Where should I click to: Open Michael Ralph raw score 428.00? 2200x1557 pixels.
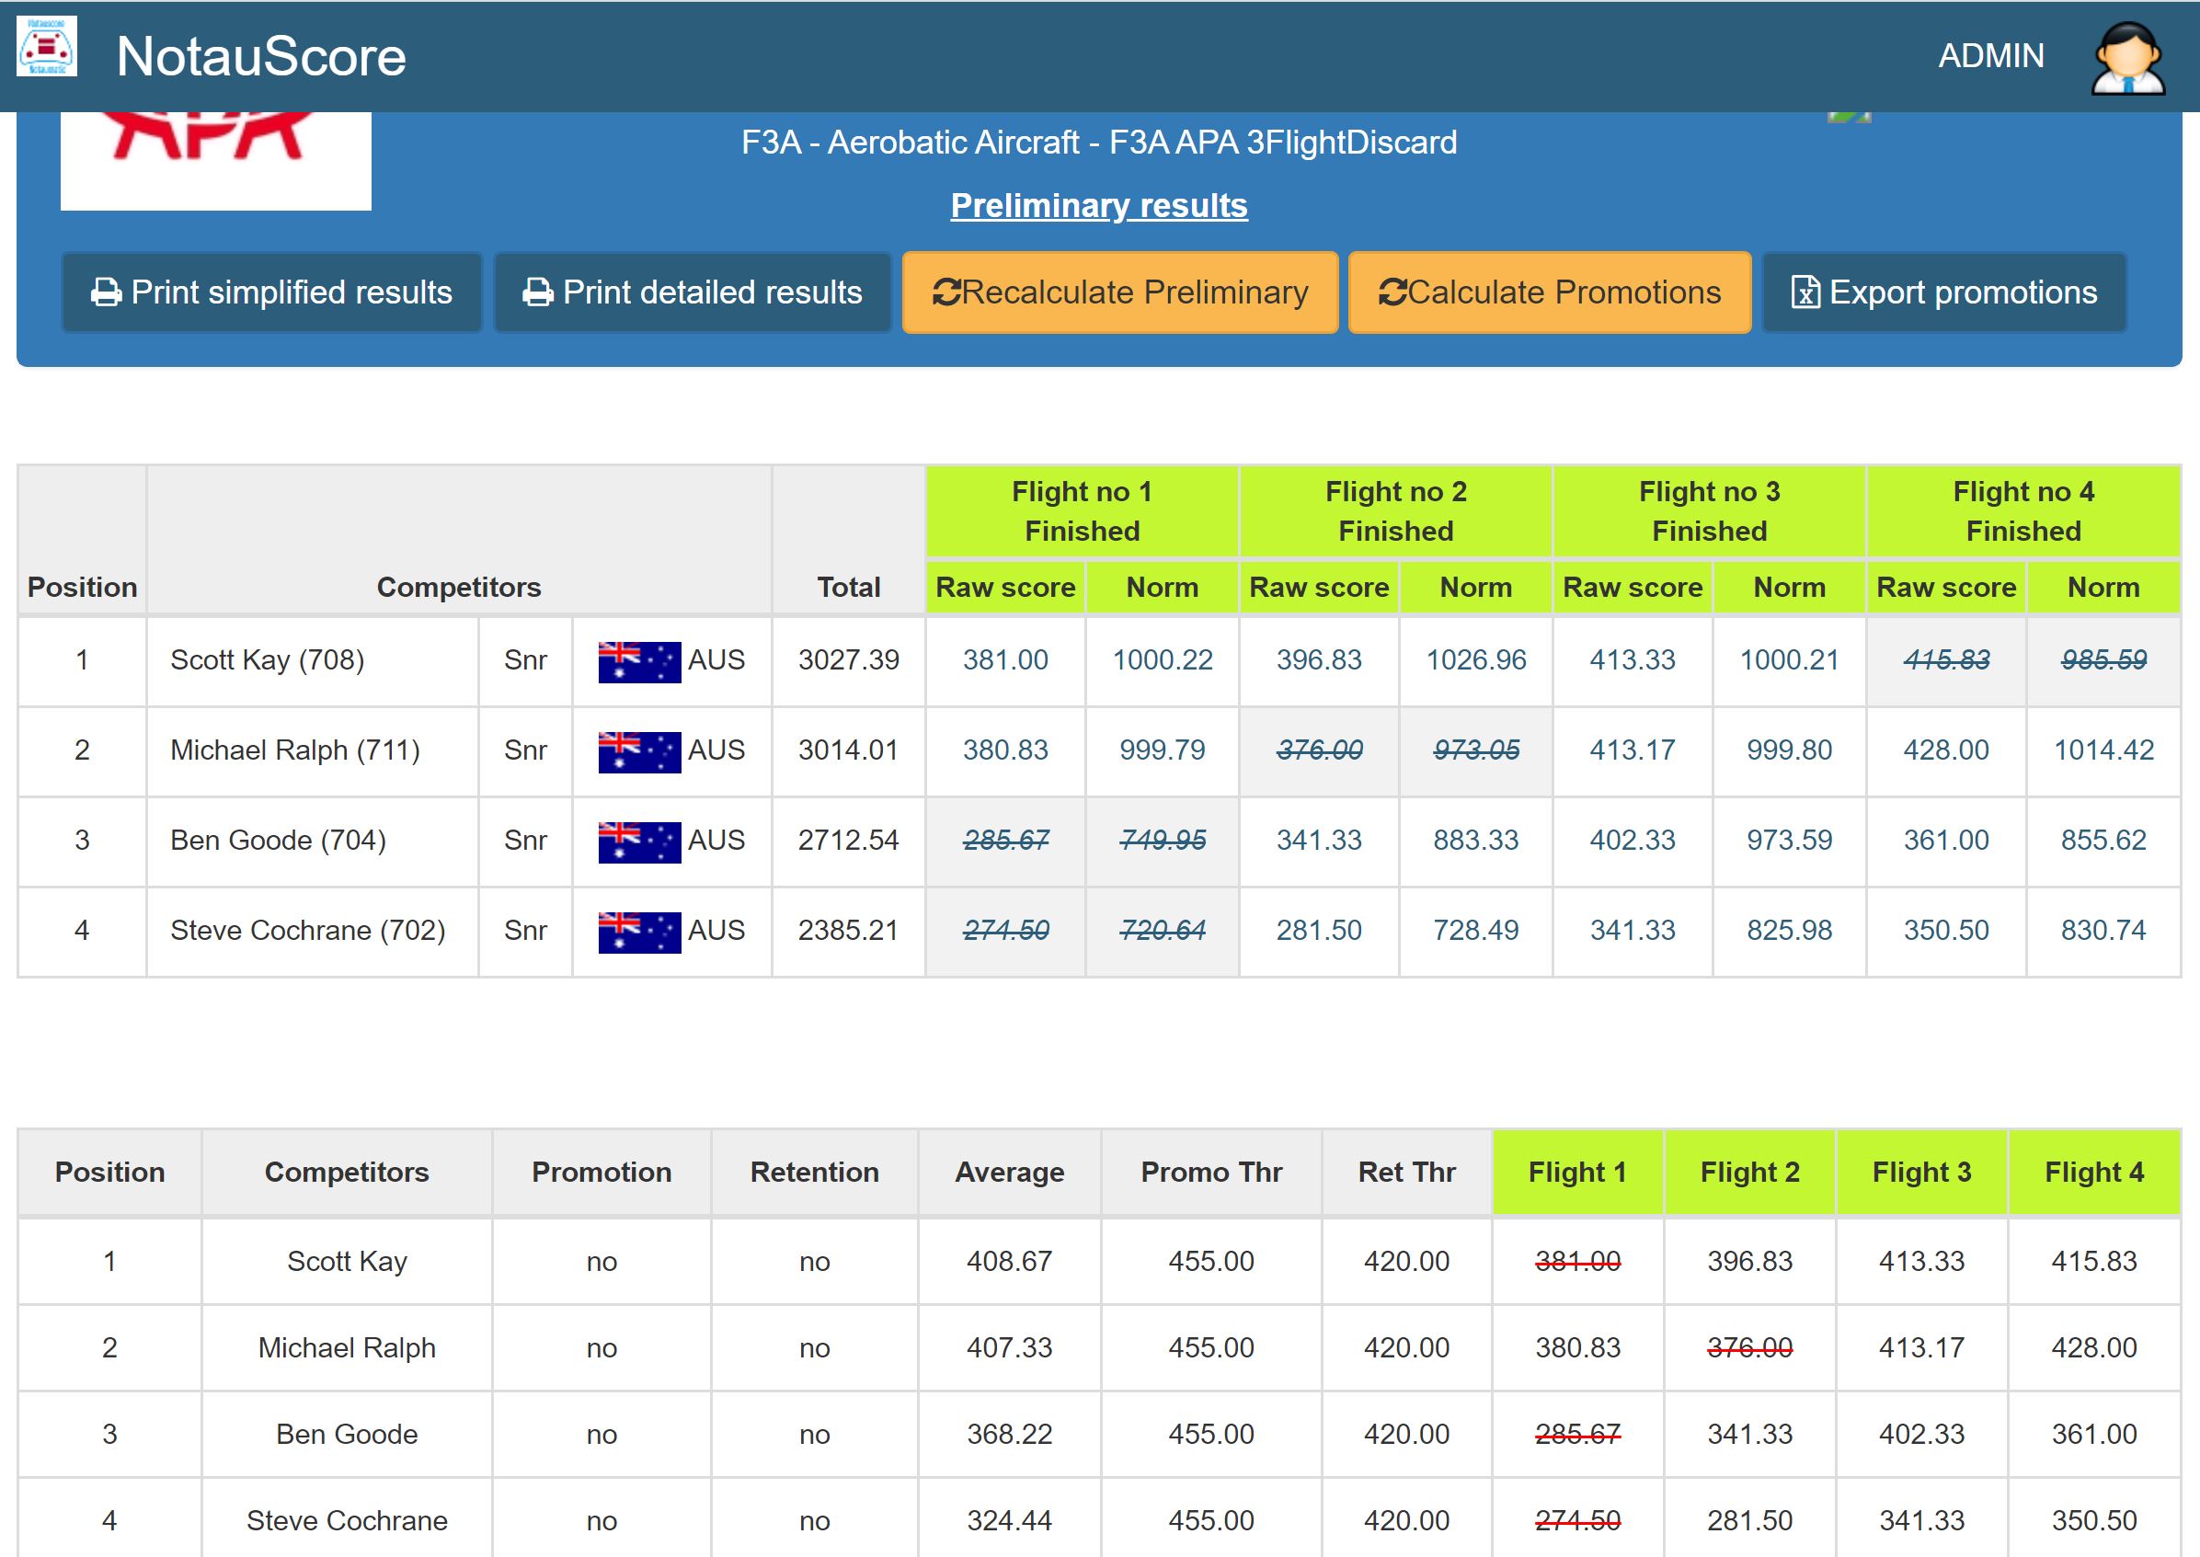click(1946, 750)
